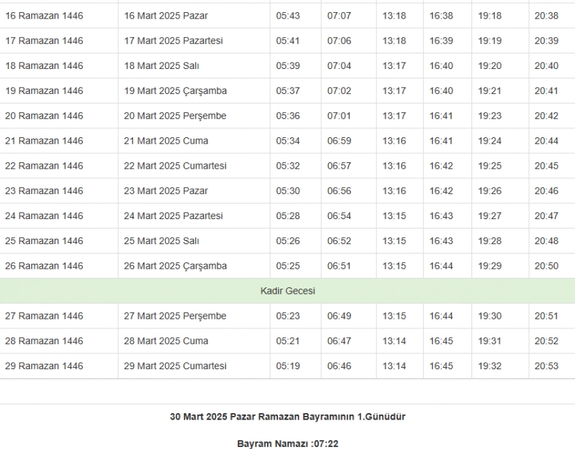Click the 27 Ramazan 1446 cell
Image resolution: width=575 pixels, height=449 pixels.
point(44,316)
